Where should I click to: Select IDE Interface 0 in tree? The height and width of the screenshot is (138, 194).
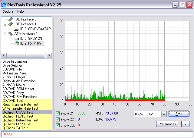[25, 19]
